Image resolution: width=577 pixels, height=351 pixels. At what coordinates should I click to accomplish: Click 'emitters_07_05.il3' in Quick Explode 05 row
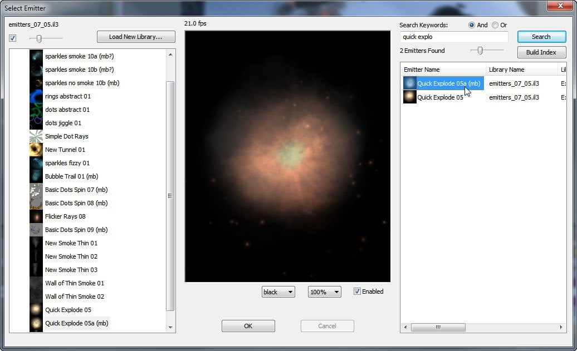point(514,97)
